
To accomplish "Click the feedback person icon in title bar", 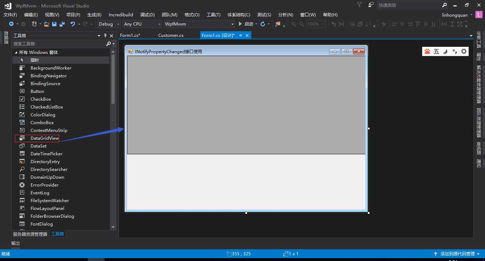I will click(x=371, y=5).
